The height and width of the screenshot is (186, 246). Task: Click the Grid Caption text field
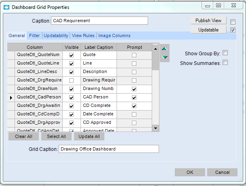coord(109,149)
